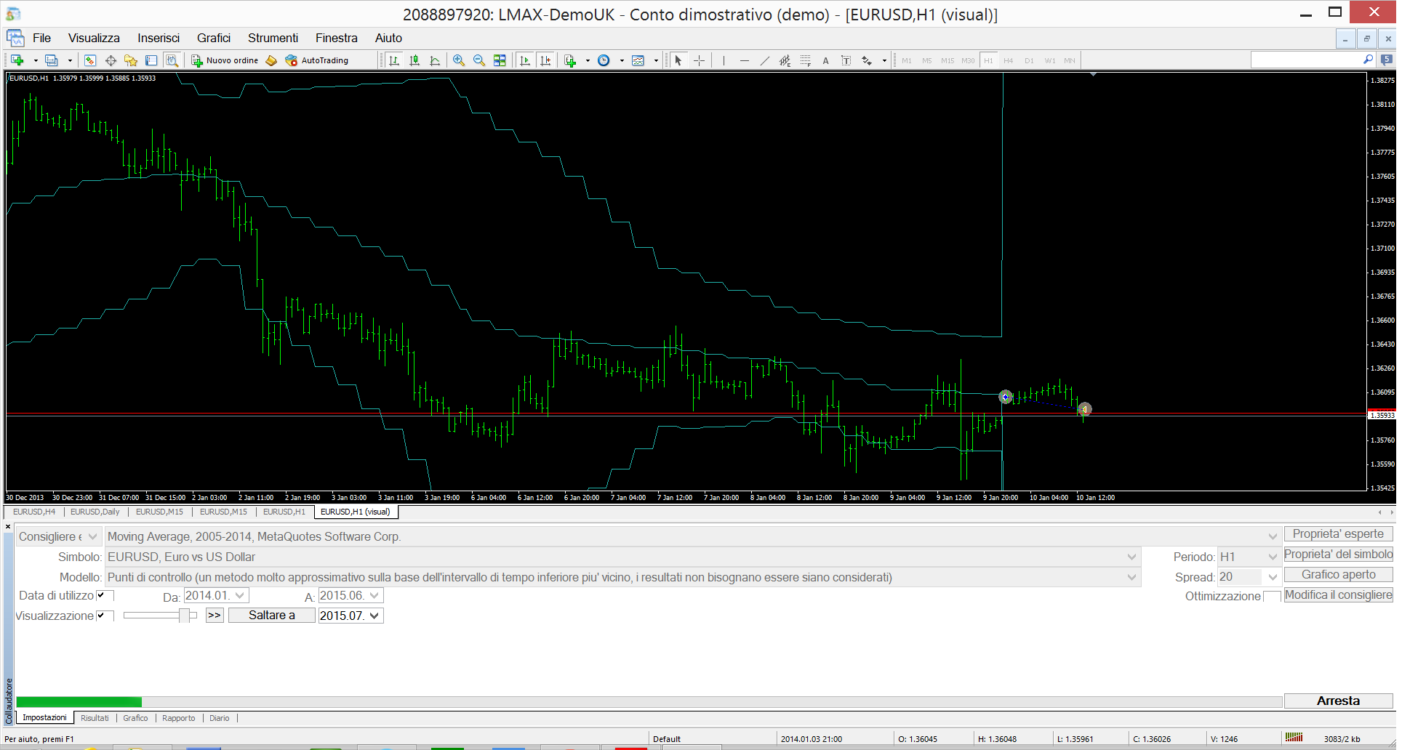
Task: Click the periodicity clock icon
Action: point(604,60)
